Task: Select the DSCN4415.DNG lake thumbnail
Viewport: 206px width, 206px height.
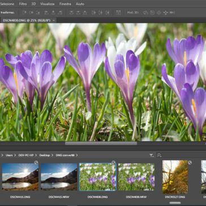Action: [x=20, y=177]
